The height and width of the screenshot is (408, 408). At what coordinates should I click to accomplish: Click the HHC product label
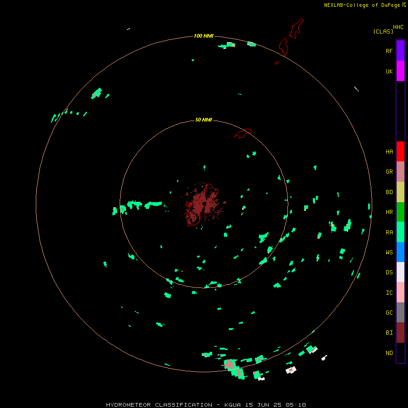(x=398, y=27)
